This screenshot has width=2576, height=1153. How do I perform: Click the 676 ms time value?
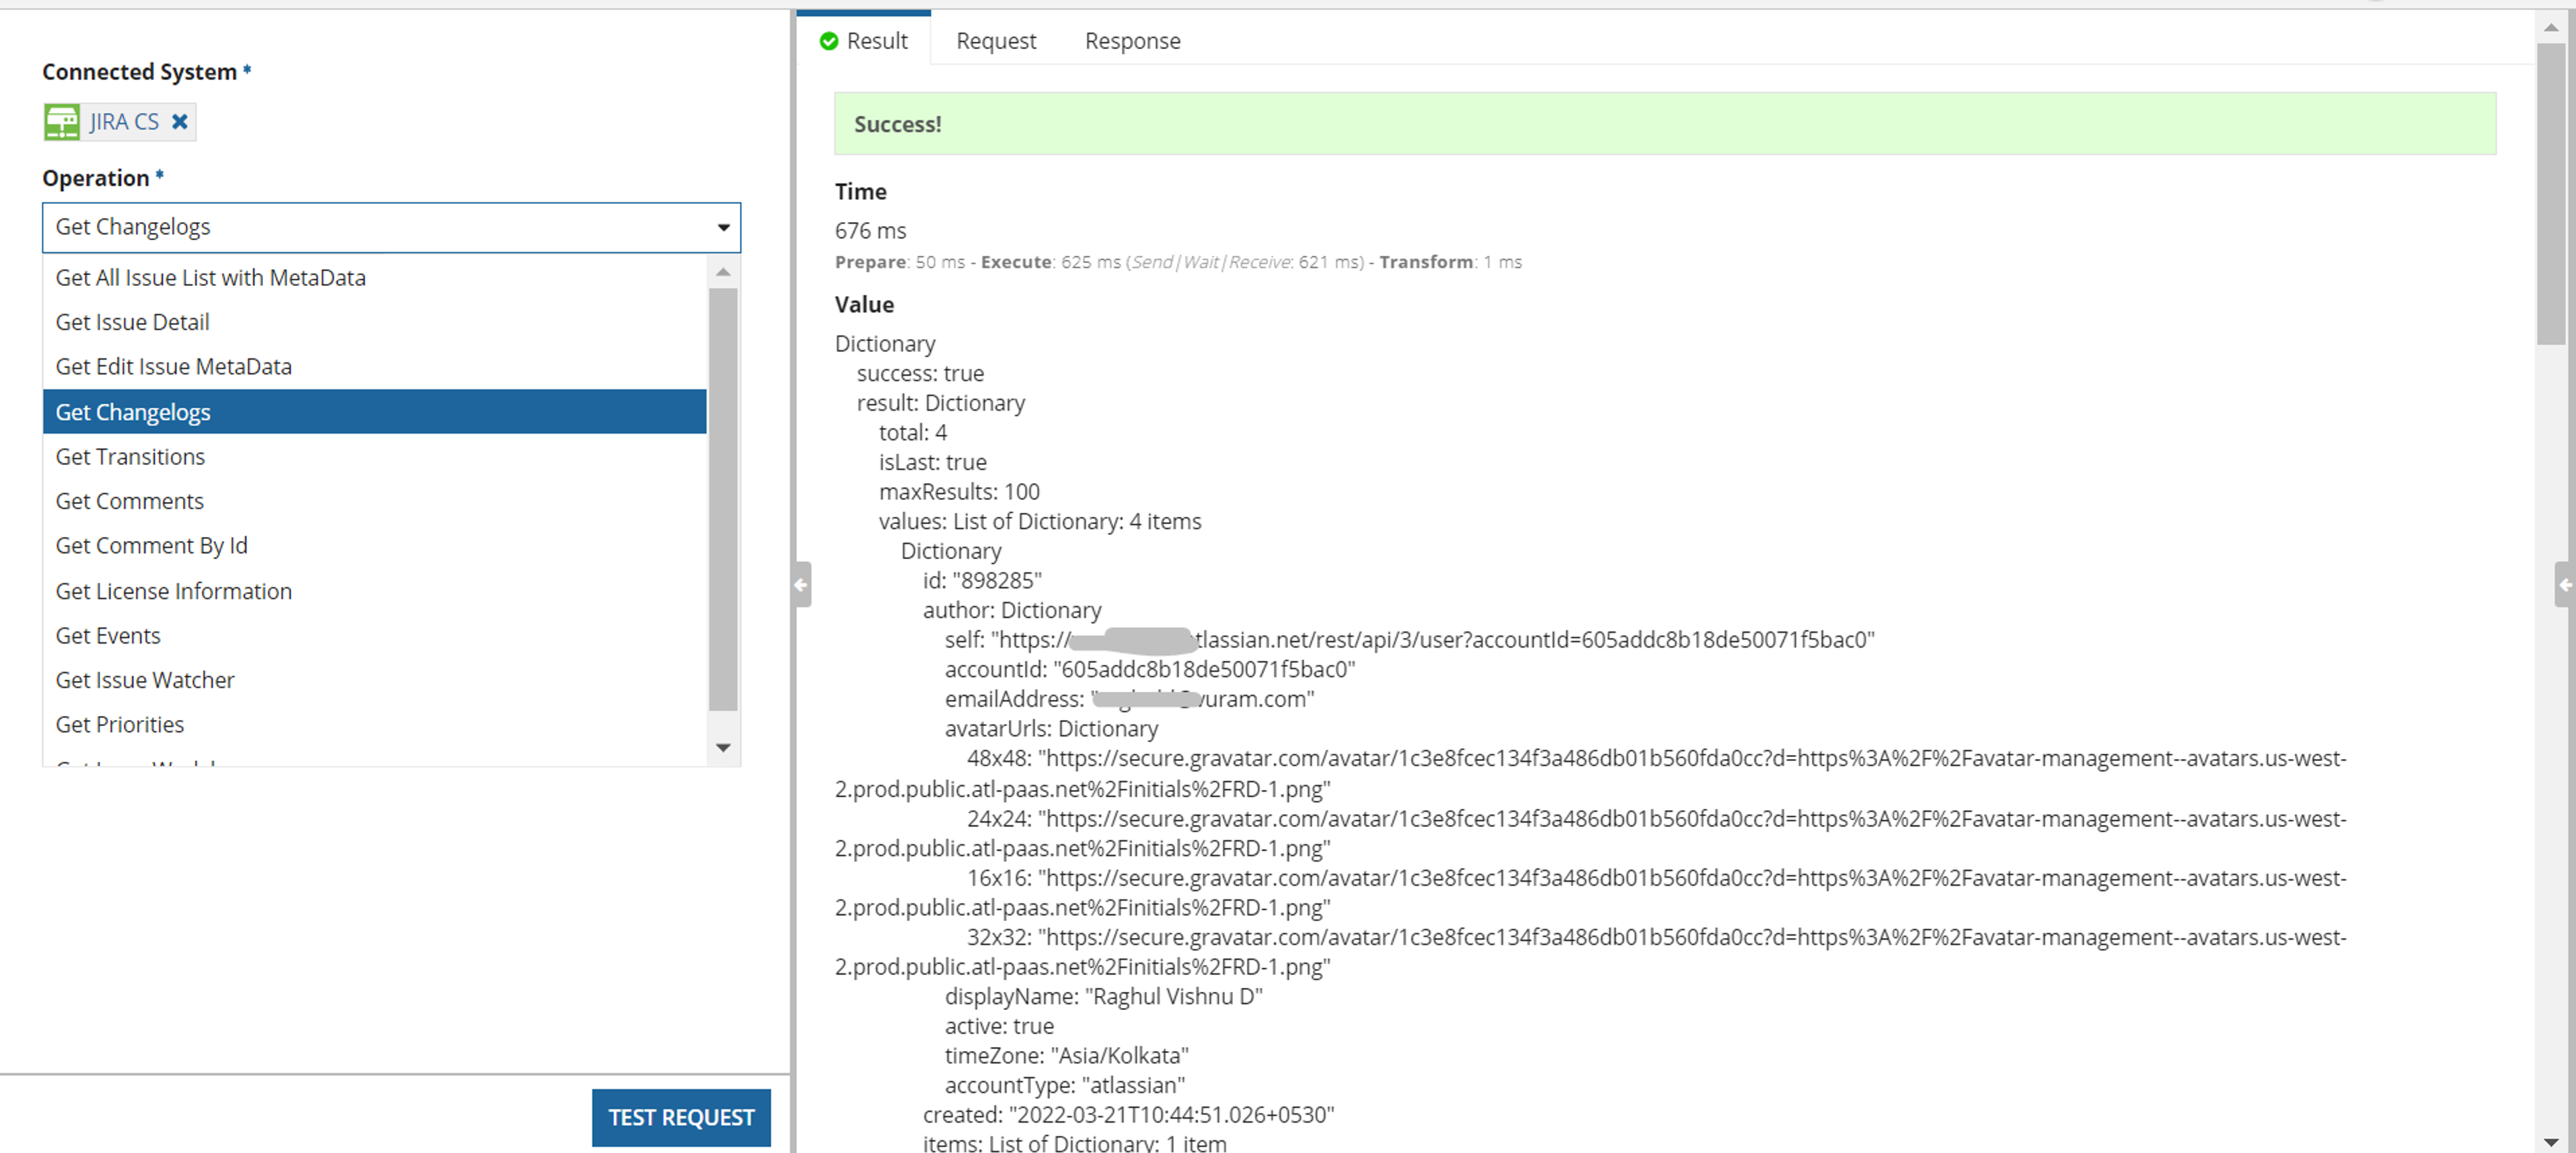870,230
